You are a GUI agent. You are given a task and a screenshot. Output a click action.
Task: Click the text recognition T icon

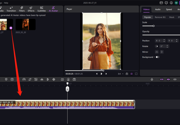[62, 79]
